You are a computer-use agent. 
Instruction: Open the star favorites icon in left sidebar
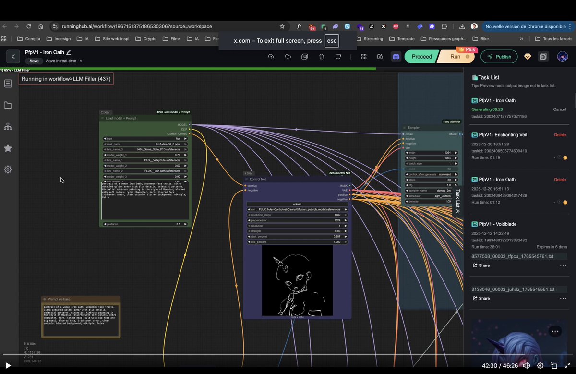[8, 148]
